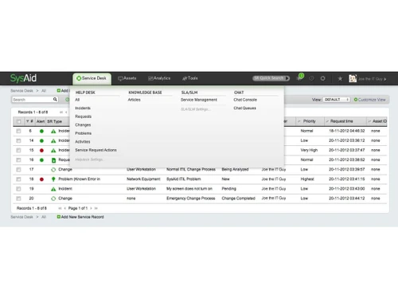Click the green alert dot of record 16
The width and height of the screenshot is (398, 299).
coord(41,160)
